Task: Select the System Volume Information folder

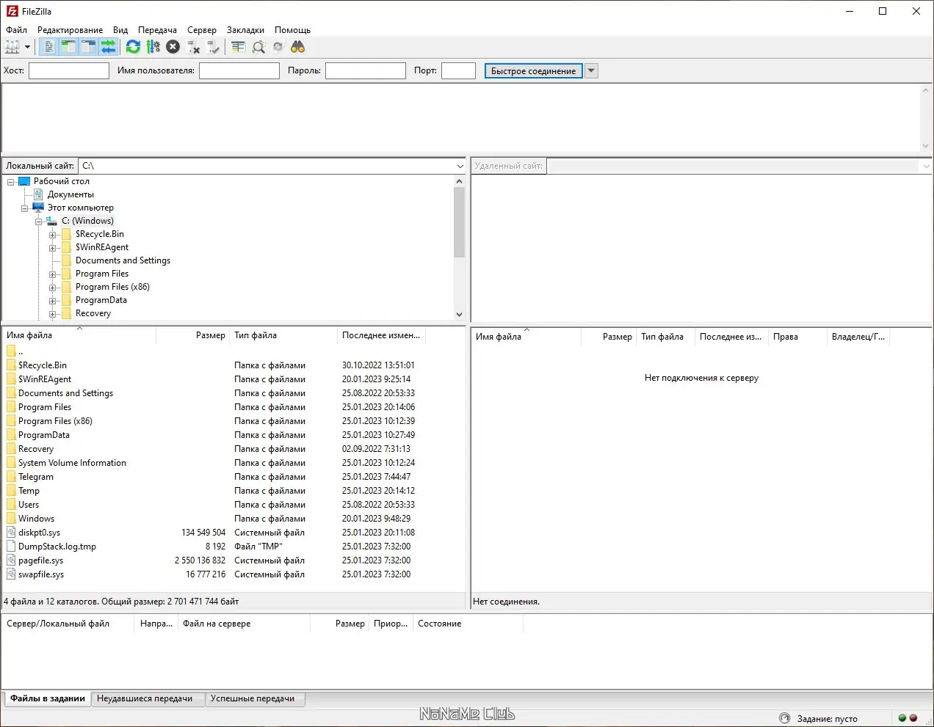Action: 72,463
